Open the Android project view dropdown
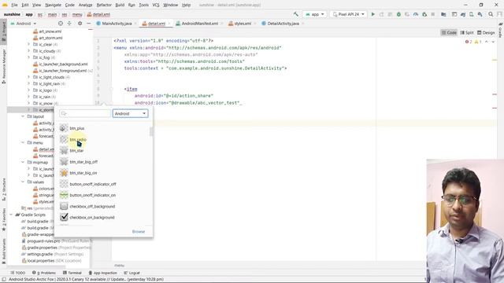Viewport: 504px width, 283px height. pyautogui.click(x=24, y=24)
